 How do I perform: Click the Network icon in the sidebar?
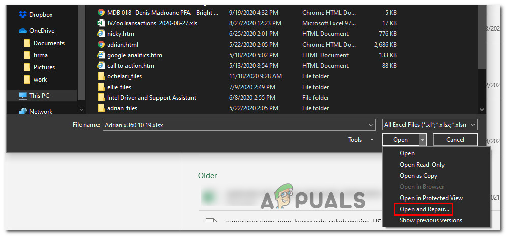[22, 111]
